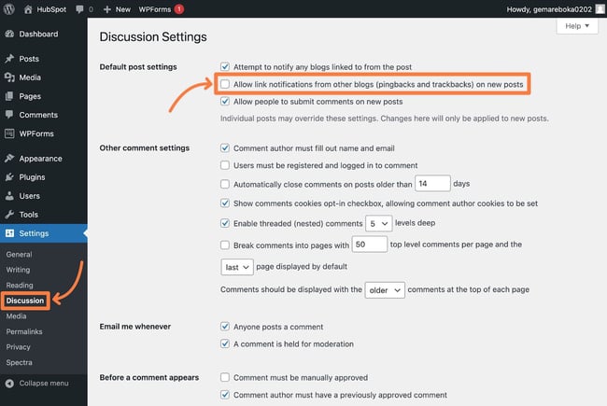Viewport: 607px width, 406px height.
Task: Uncheck A comment is held for moderation
Action: pos(225,343)
